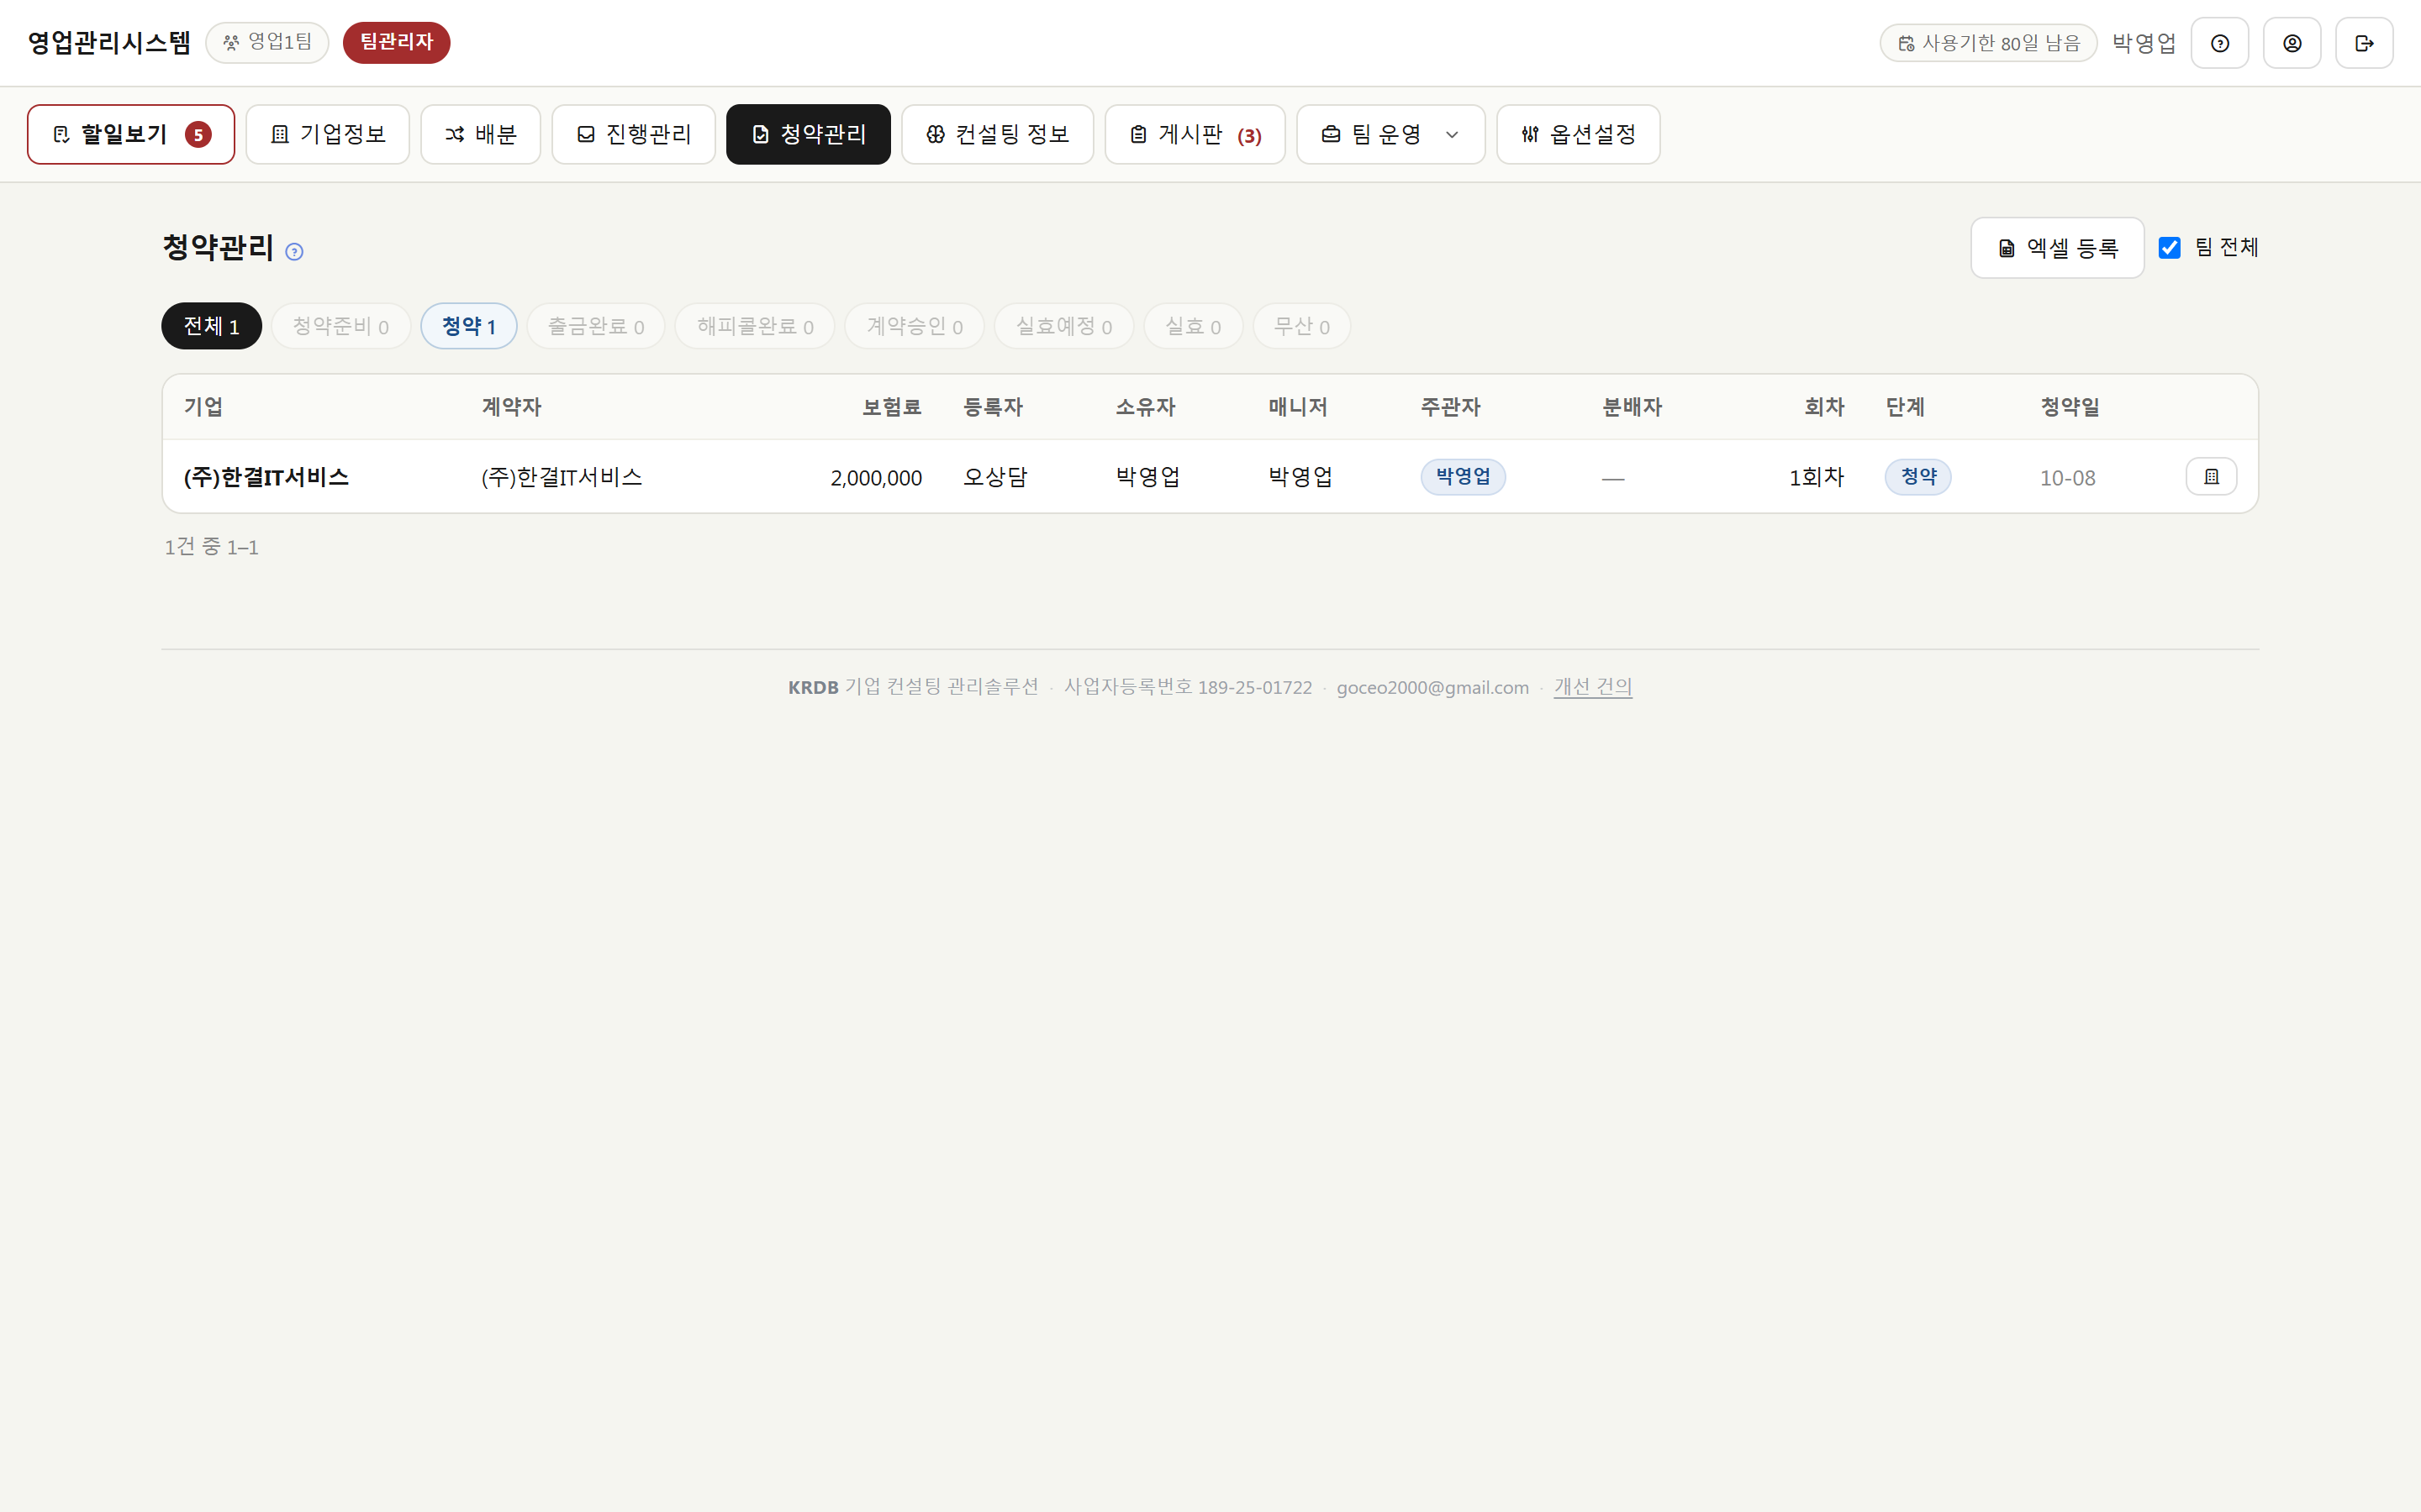Click the goceo2000@gmail.com footer text
This screenshot has height=1512, width=2421.
click(1432, 688)
